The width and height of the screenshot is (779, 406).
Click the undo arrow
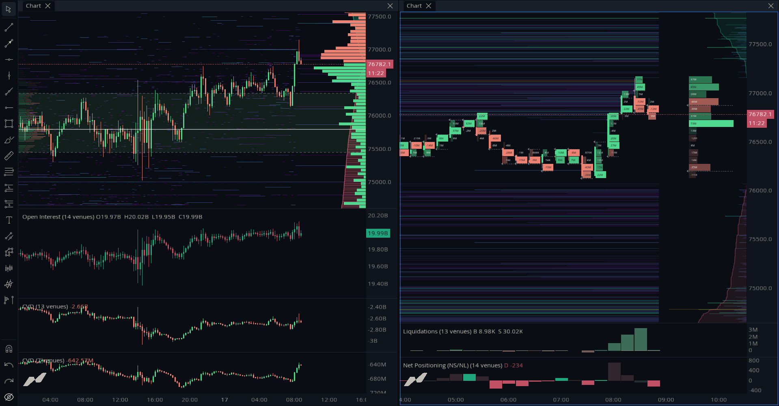tap(9, 365)
